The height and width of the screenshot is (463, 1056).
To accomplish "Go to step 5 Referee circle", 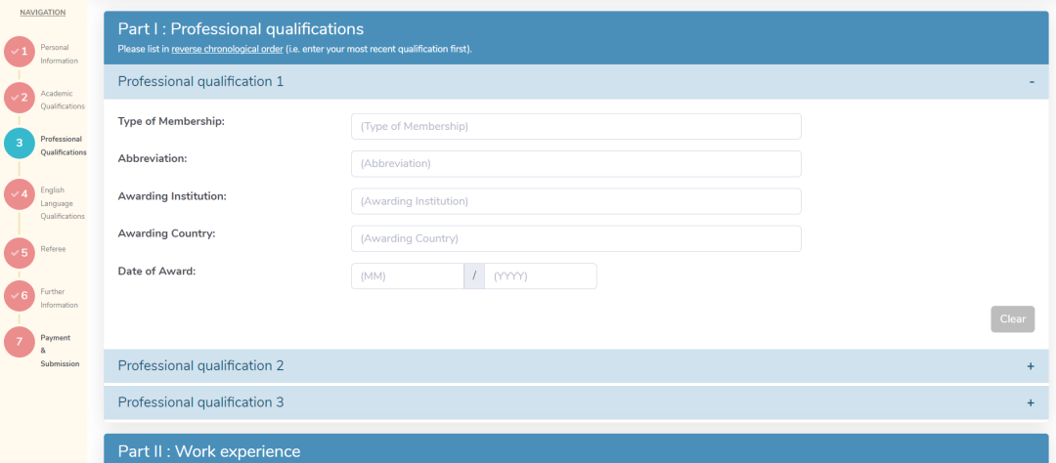I will [x=20, y=253].
